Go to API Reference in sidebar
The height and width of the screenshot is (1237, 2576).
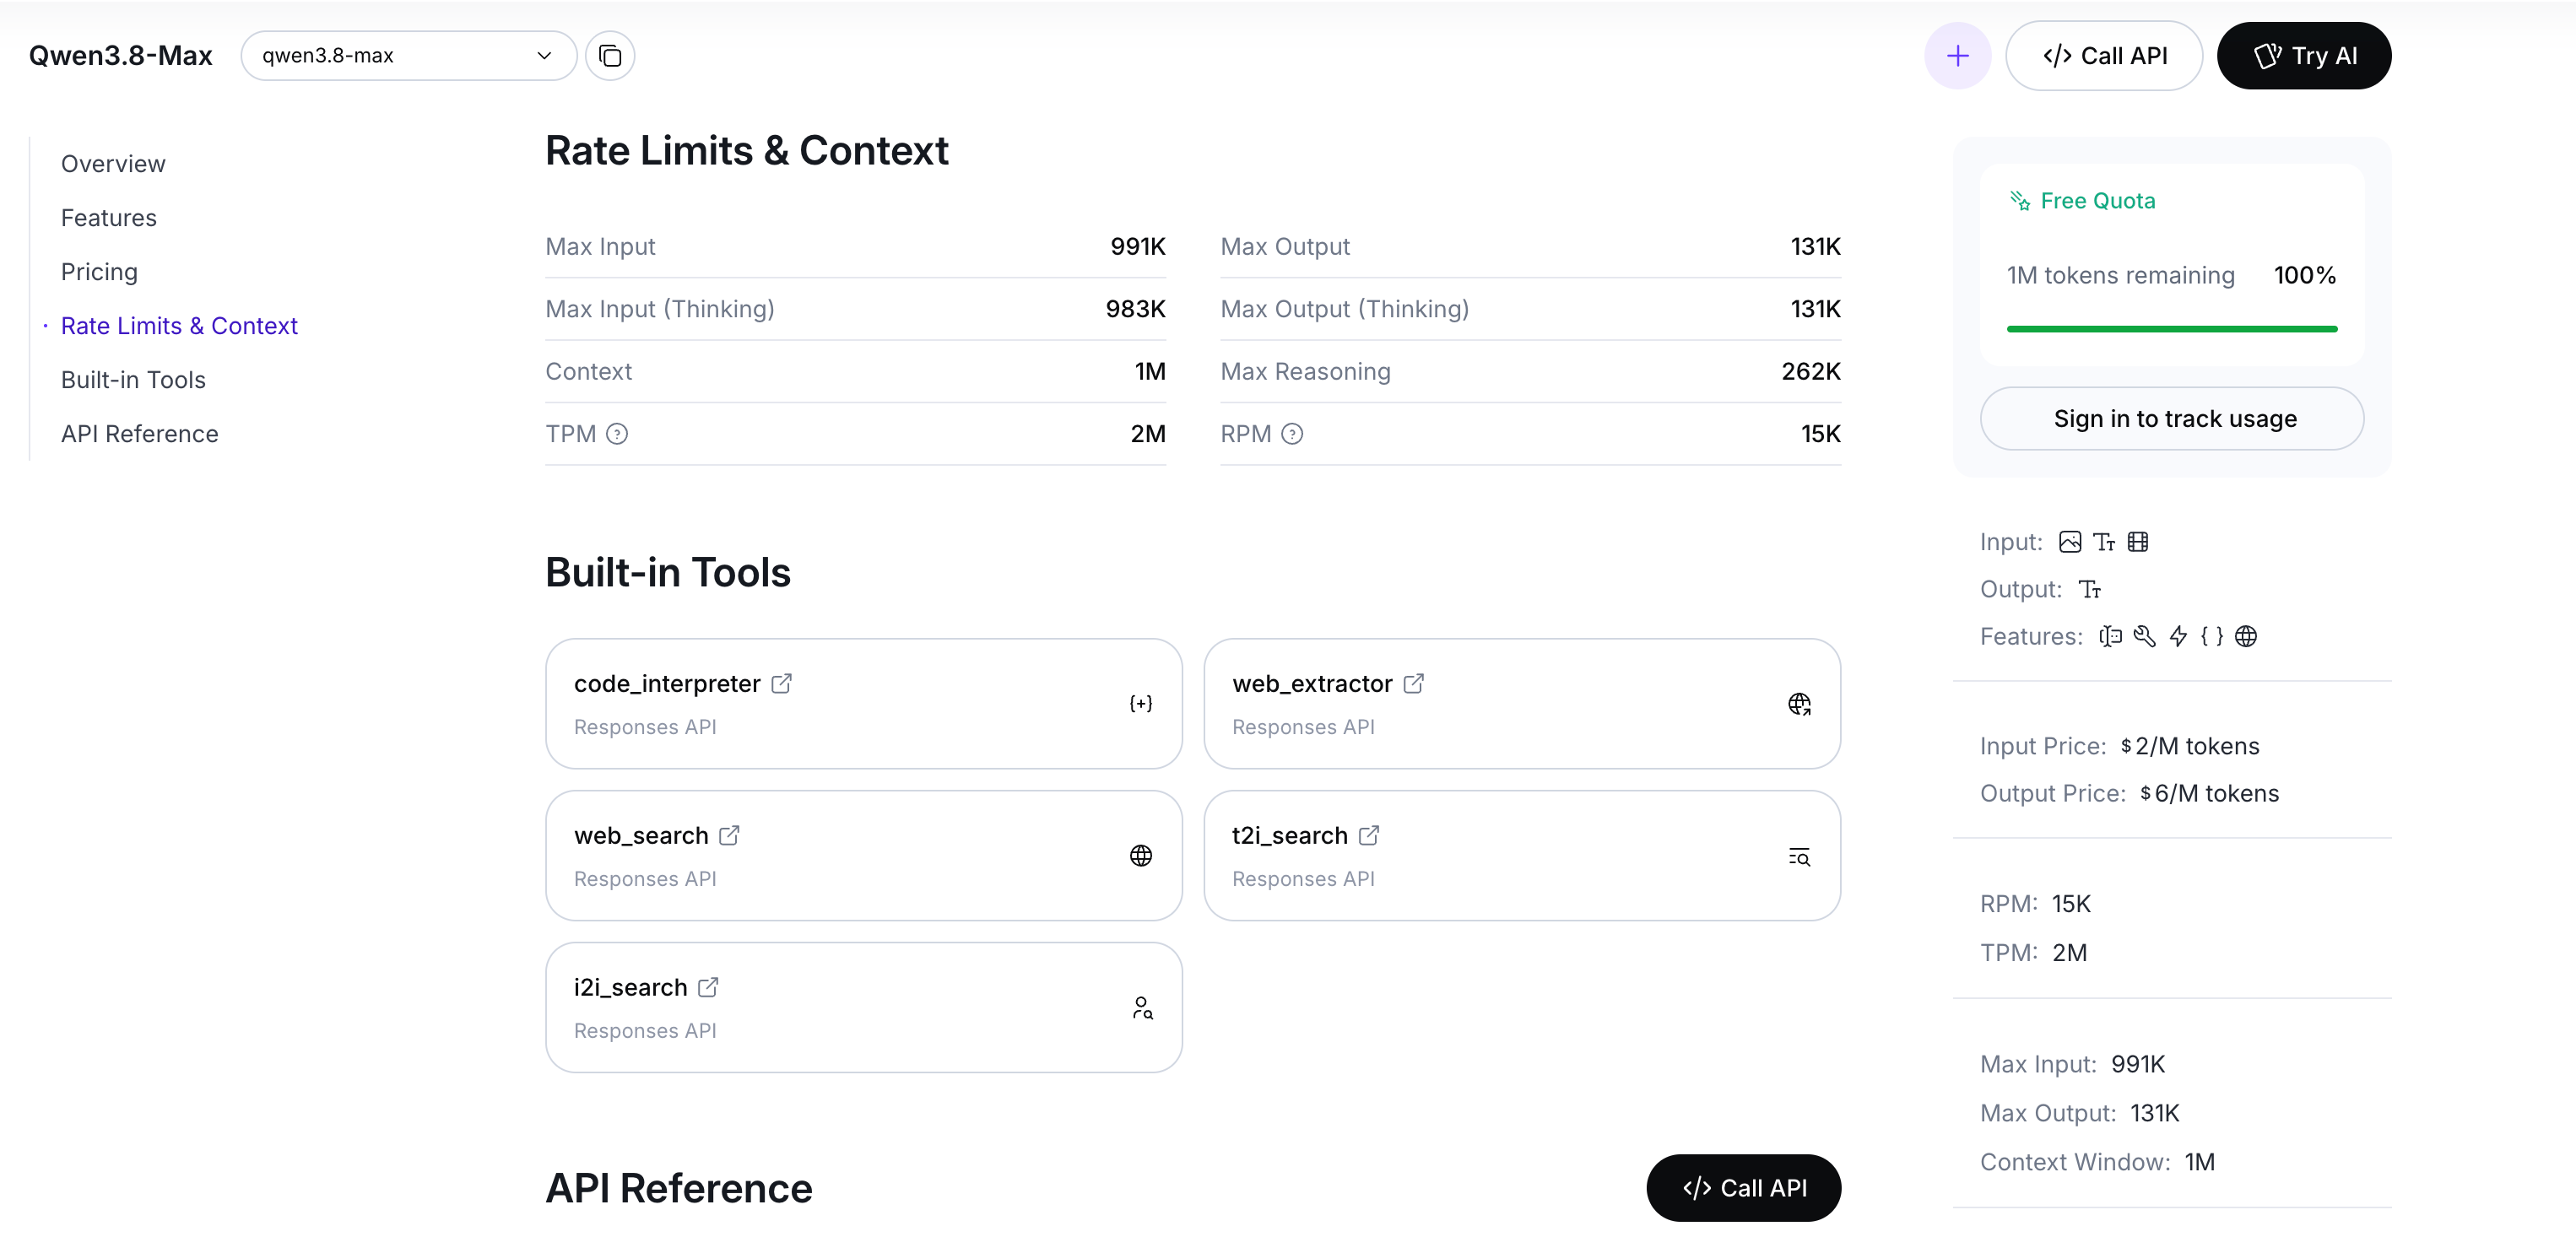[x=139, y=434]
